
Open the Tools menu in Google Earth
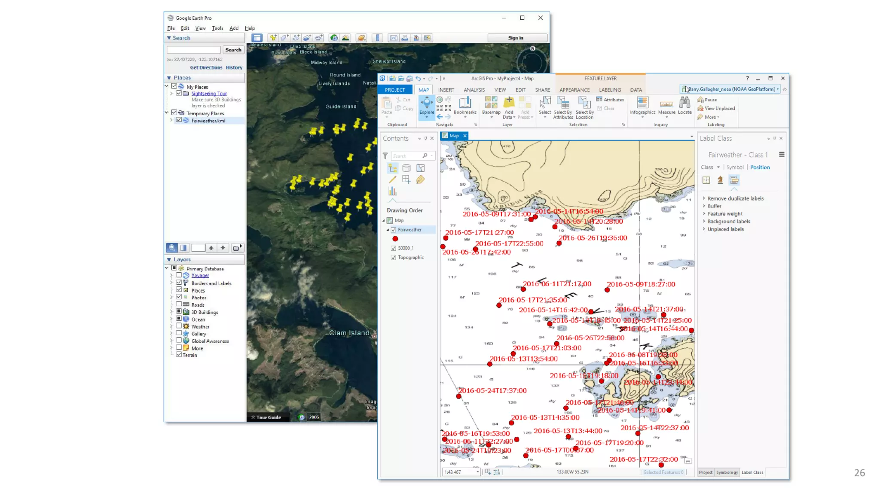tap(217, 28)
